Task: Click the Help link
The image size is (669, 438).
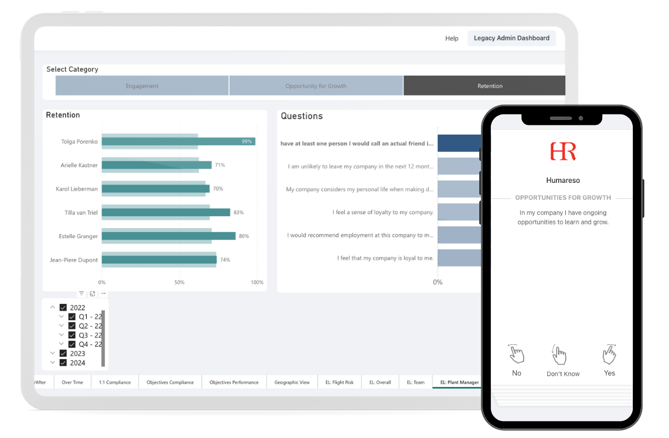Action: (451, 38)
